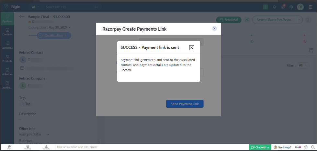Open Contacts in the bottom bar
The image size is (317, 151).
46,147
